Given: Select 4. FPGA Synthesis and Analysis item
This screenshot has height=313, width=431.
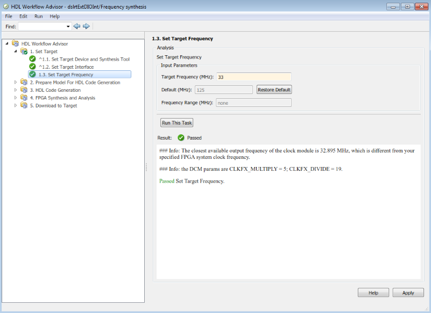Looking at the screenshot, I should (x=62, y=98).
